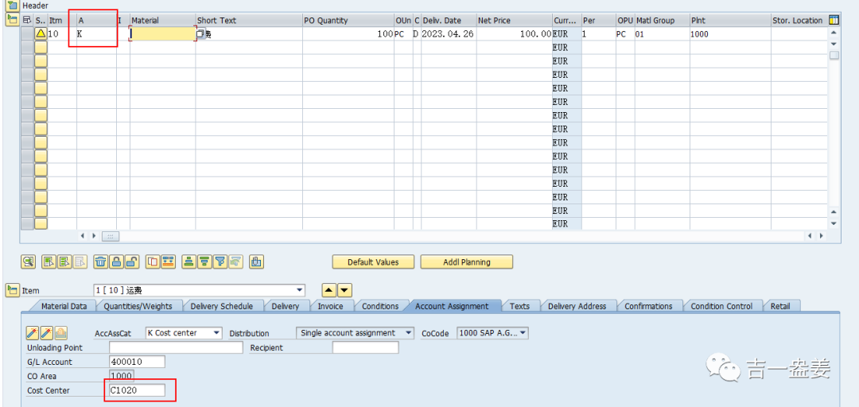Sort ascending using the toolbar icon
The height and width of the screenshot is (407, 859).
tap(189, 262)
